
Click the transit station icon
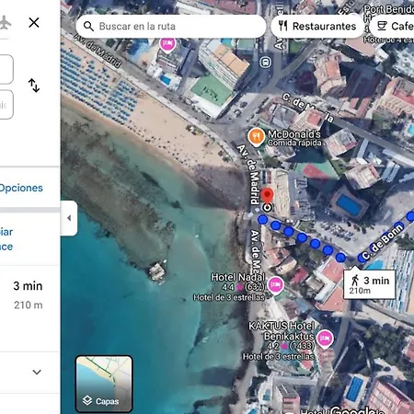[x=266, y=63]
